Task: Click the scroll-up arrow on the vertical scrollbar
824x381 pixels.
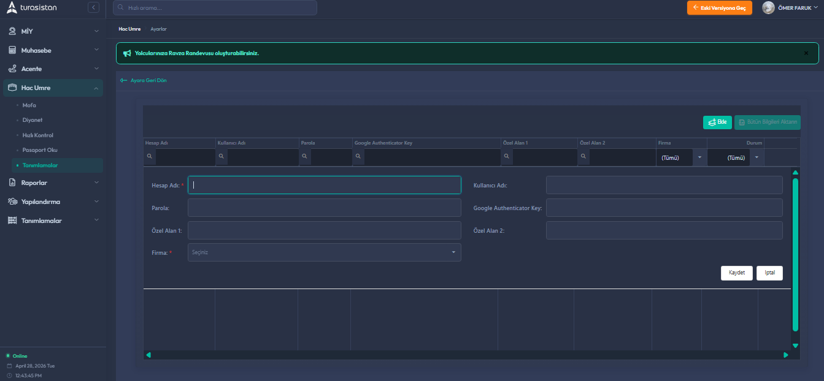Action: (795, 173)
